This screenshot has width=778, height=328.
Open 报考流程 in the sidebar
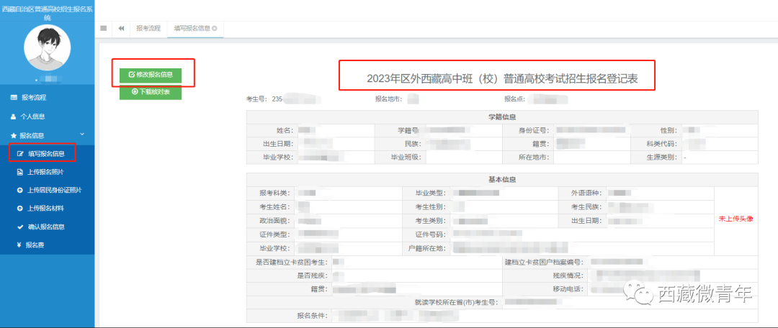coord(33,97)
